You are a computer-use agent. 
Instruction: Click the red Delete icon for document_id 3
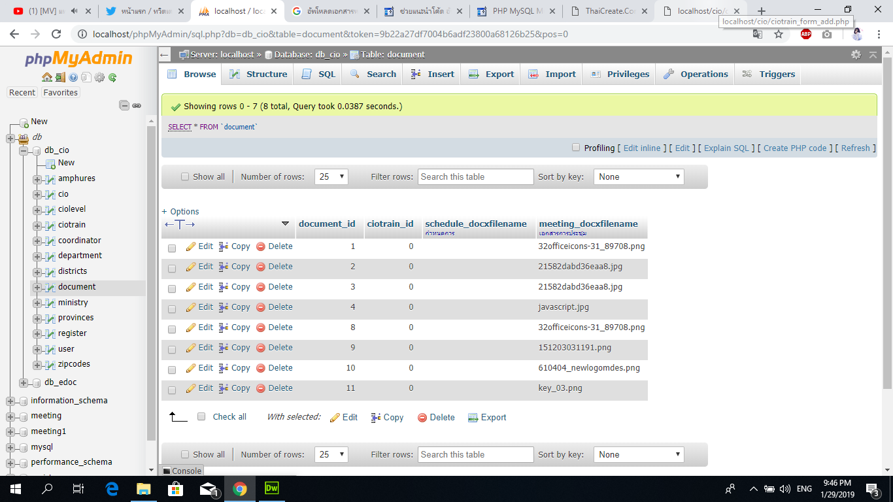[261, 287]
